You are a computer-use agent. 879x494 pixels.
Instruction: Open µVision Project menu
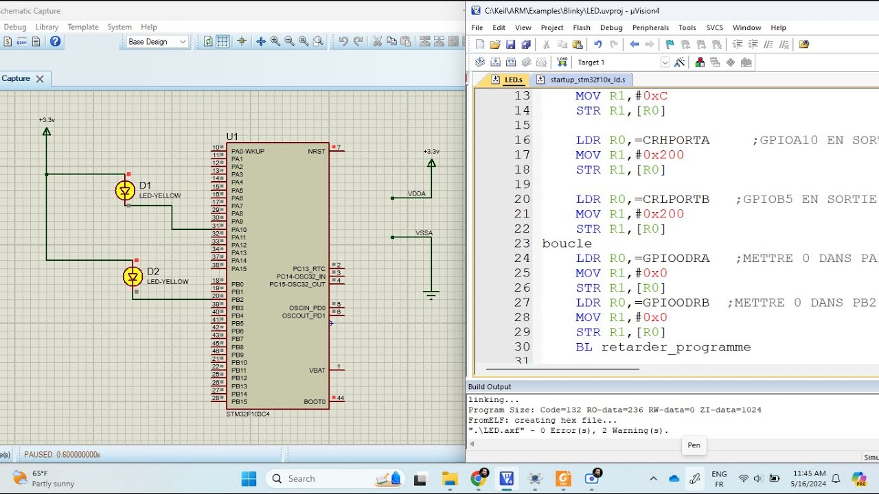coord(552,27)
